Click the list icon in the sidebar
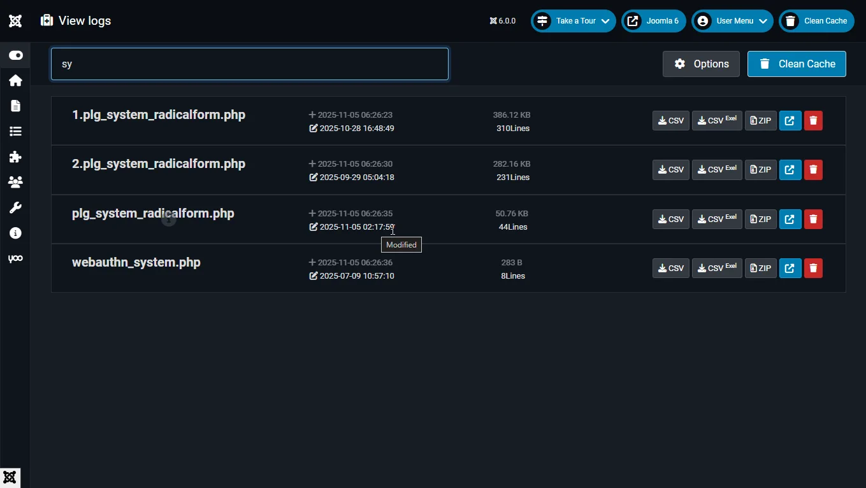 click(15, 131)
